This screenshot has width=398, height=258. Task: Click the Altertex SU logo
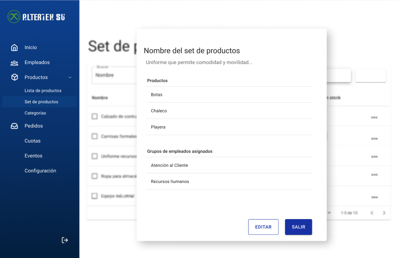[36, 17]
